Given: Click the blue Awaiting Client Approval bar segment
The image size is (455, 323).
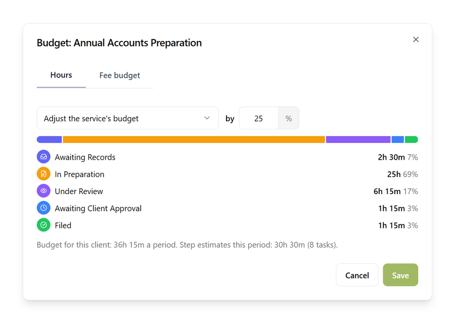Looking at the screenshot, I should (397, 140).
